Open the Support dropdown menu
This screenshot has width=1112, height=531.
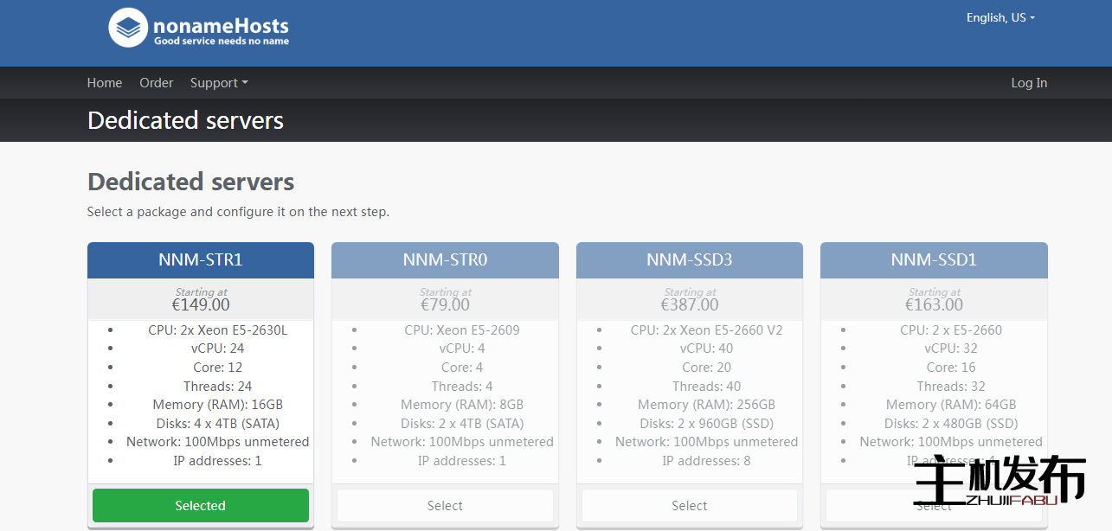click(218, 82)
